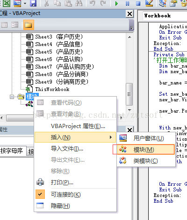This screenshot has width=187, height=220.
Task: Click the 'Private Sub' code line
Action: pos(169,54)
